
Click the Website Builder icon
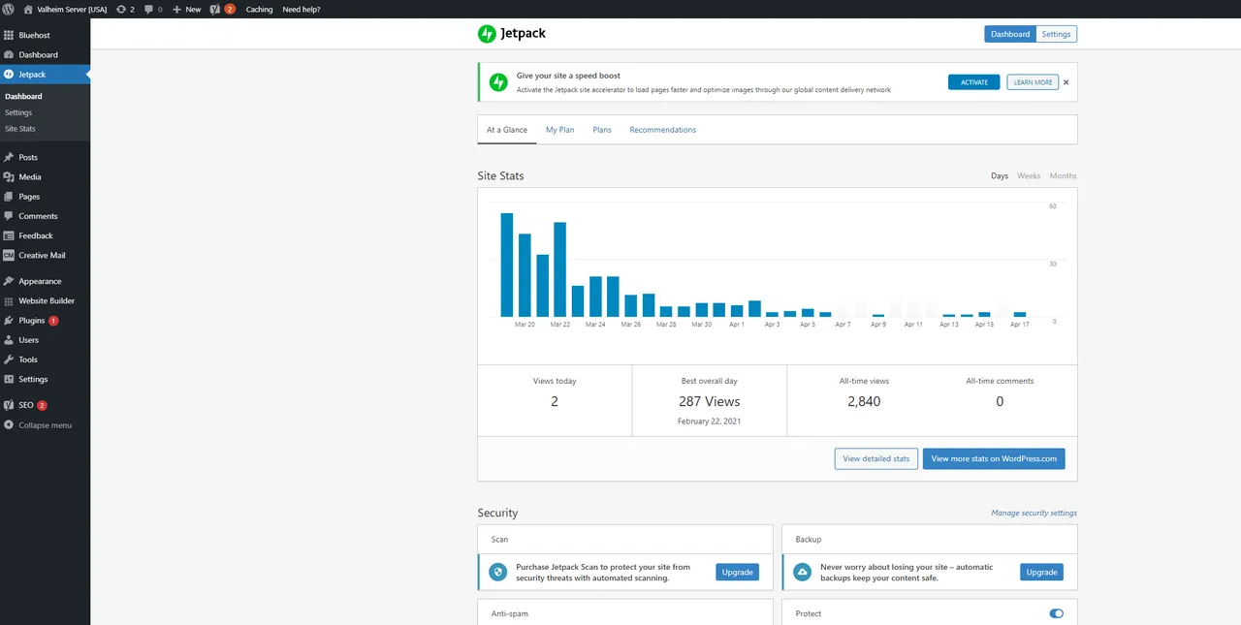point(9,300)
